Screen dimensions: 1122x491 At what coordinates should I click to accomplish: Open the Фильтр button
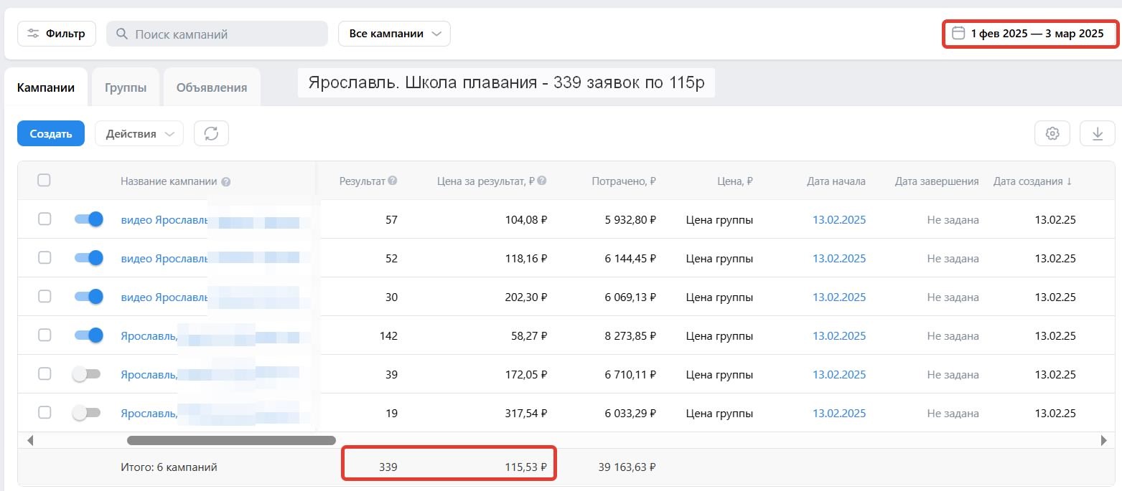[57, 34]
